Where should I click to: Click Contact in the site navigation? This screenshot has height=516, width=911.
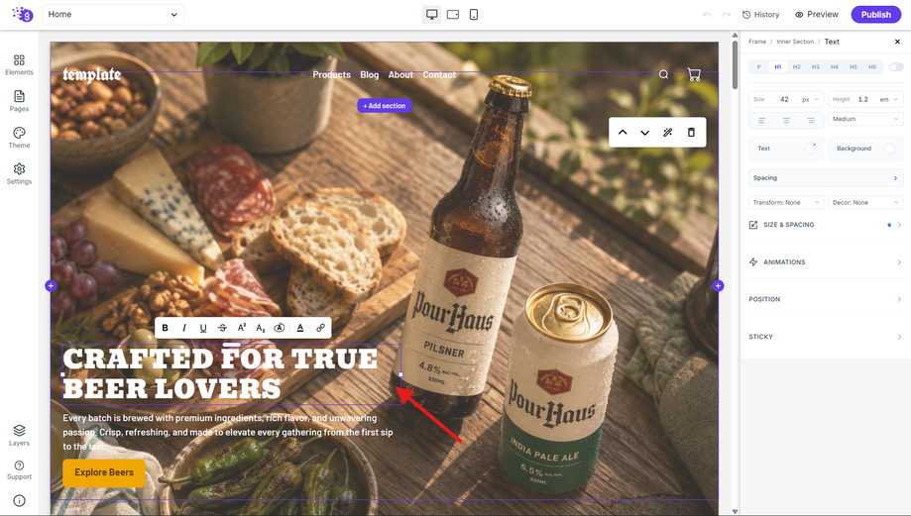click(x=439, y=75)
